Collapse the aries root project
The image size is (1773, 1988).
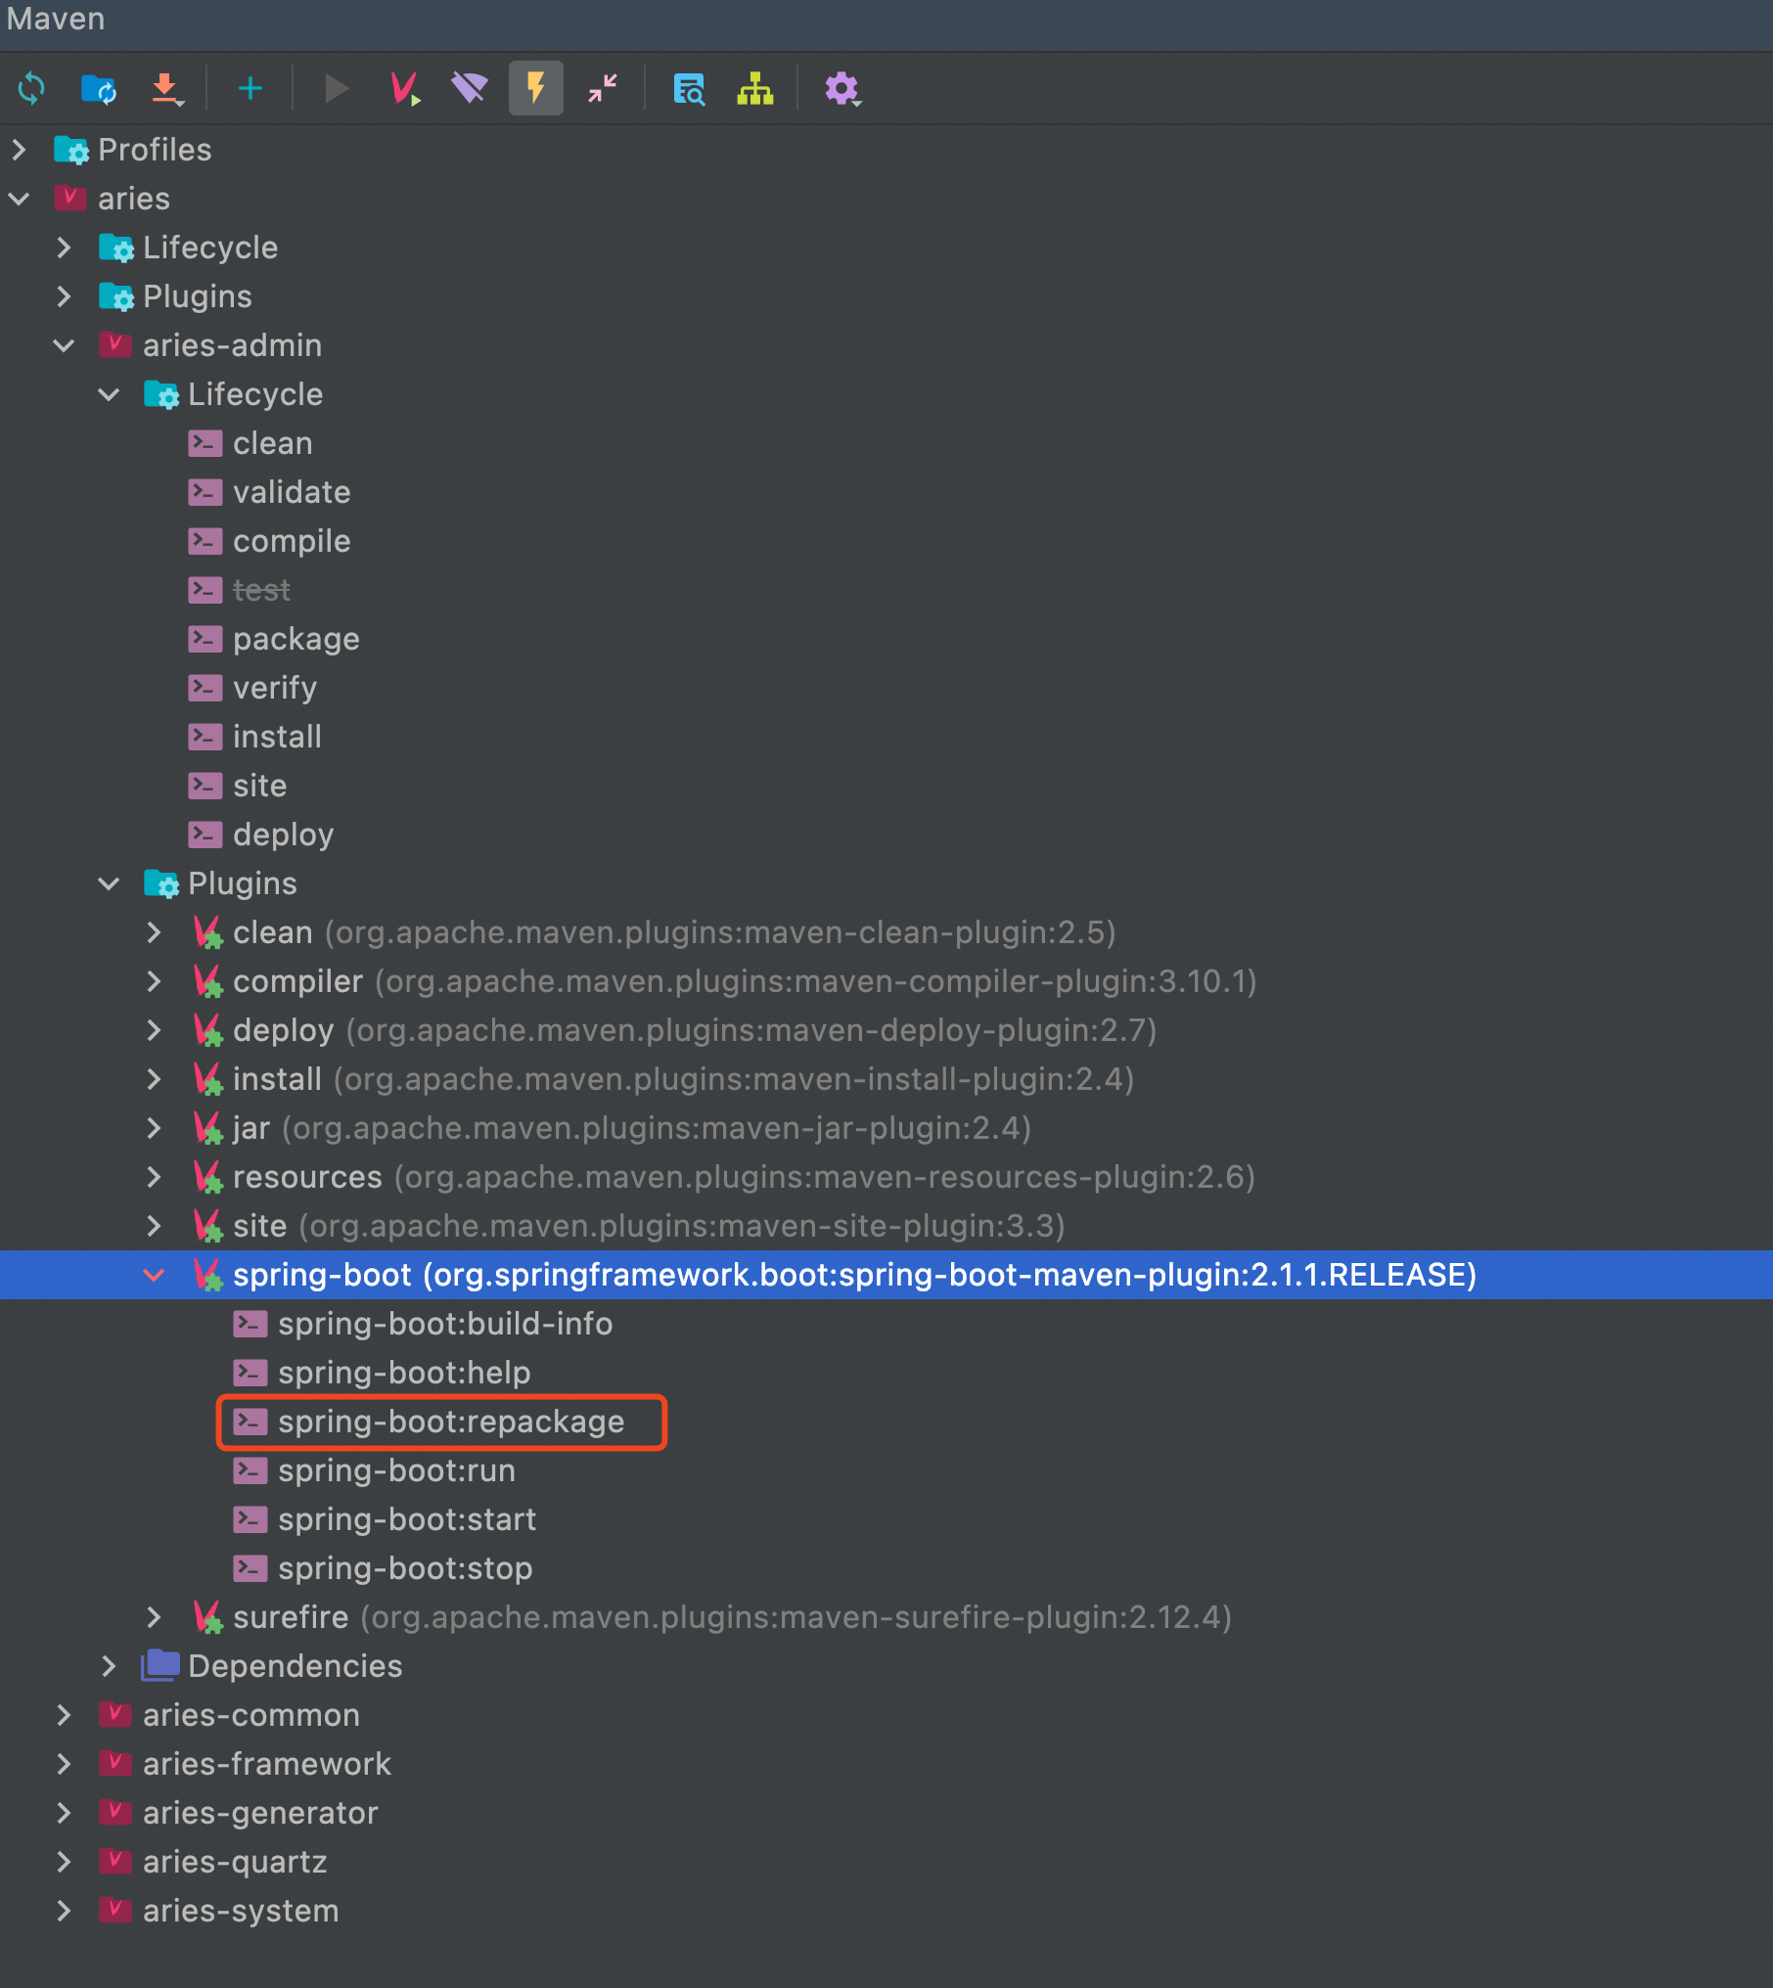coord(19,199)
